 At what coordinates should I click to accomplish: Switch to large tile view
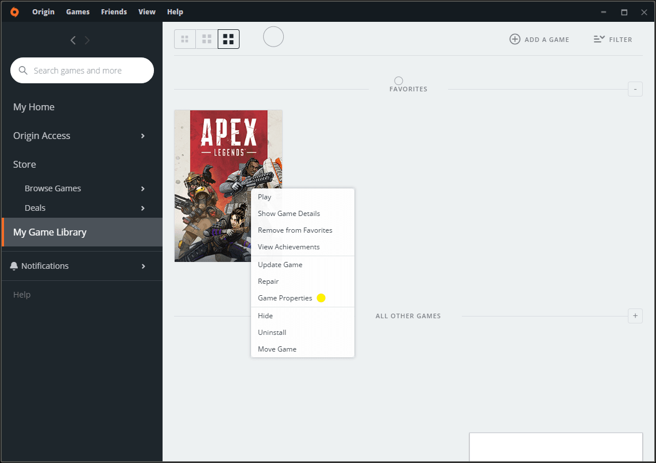click(x=229, y=39)
